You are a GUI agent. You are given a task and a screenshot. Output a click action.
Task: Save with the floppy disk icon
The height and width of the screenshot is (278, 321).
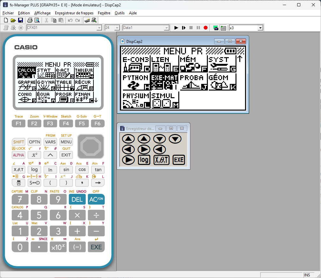[20, 20]
